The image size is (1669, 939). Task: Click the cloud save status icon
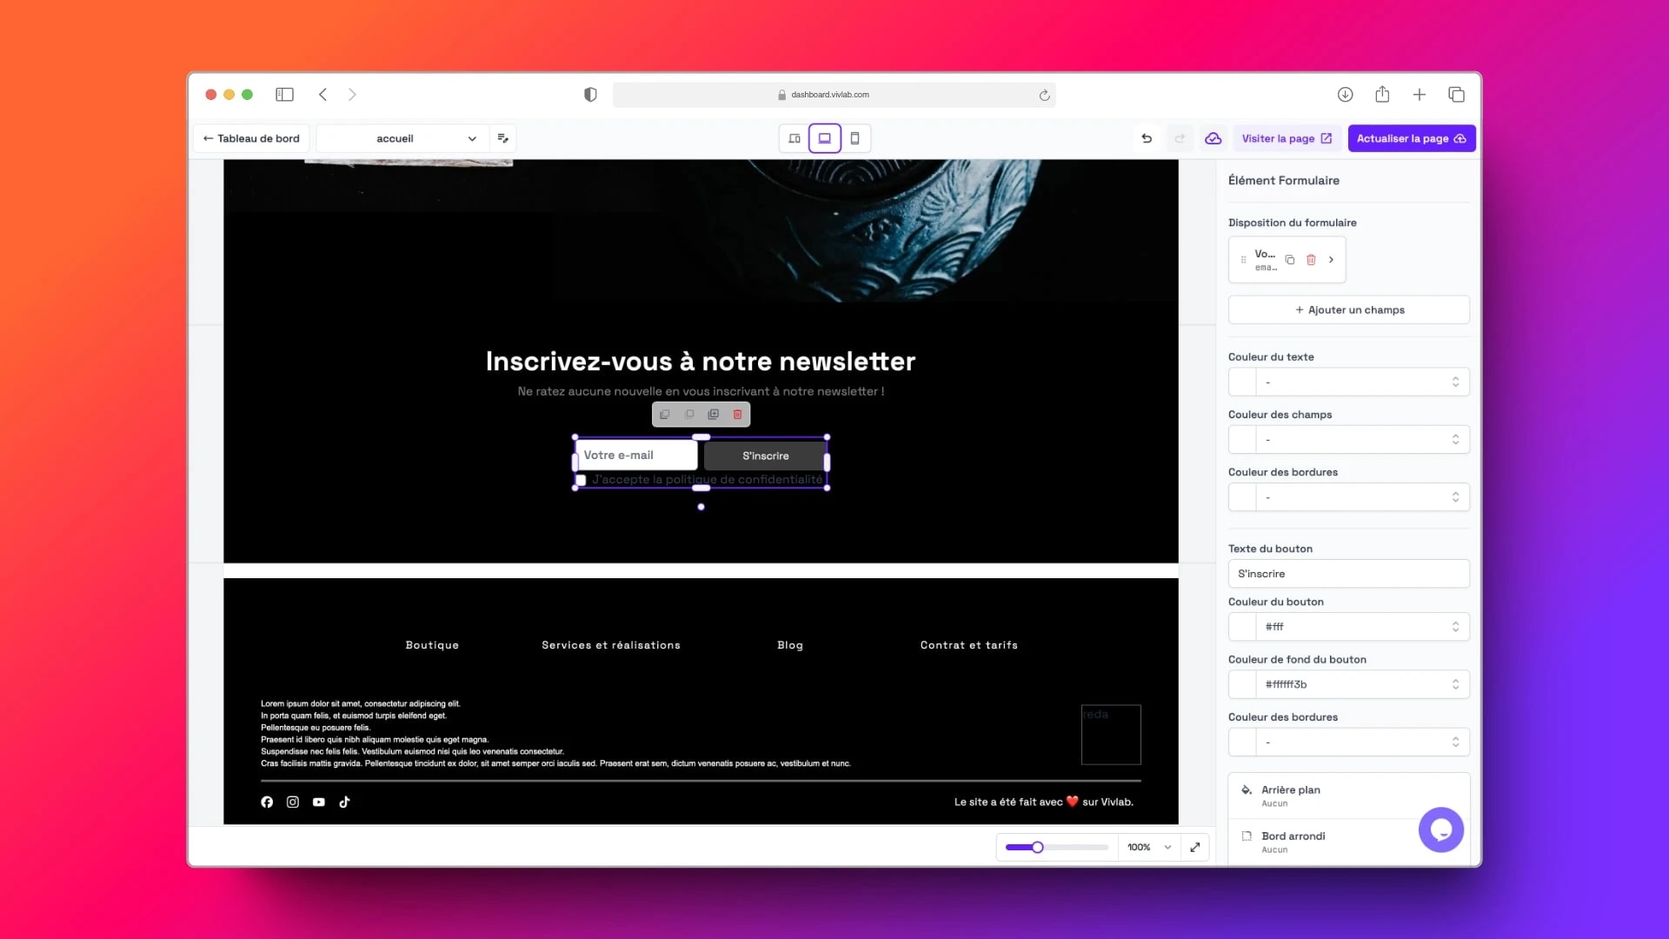(1213, 138)
